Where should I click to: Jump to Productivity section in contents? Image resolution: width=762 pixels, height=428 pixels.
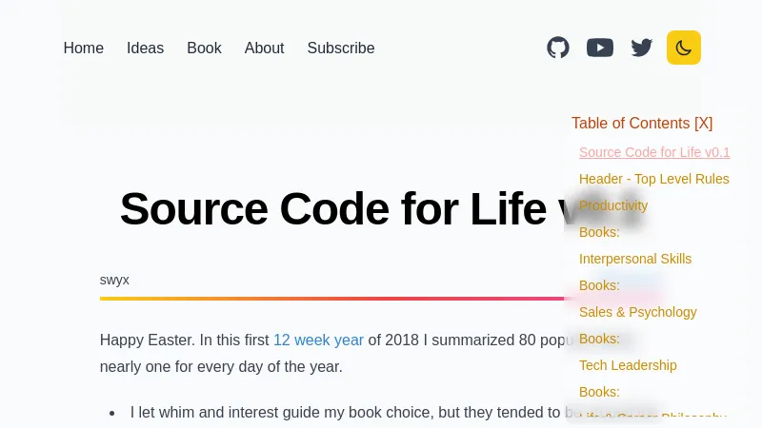pyautogui.click(x=613, y=205)
